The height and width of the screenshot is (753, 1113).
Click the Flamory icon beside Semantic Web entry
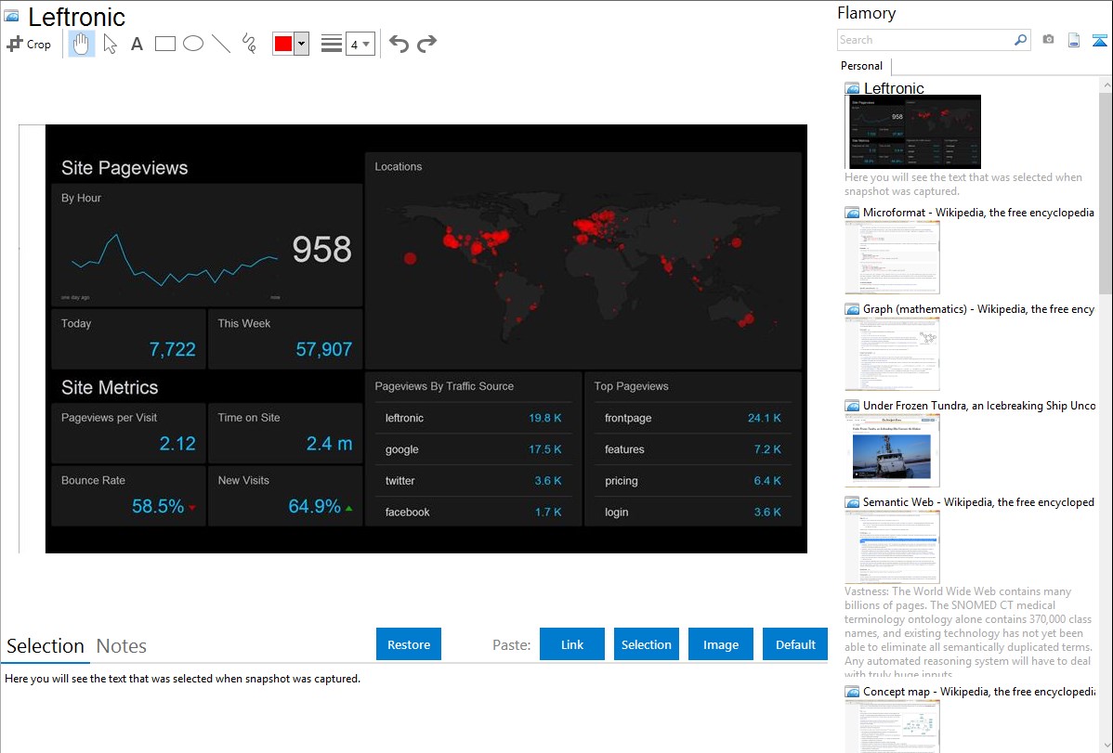click(x=852, y=502)
